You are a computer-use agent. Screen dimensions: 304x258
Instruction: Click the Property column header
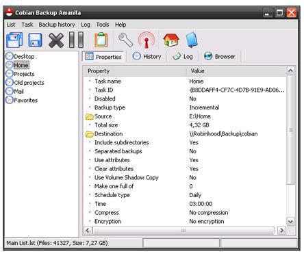click(136, 71)
